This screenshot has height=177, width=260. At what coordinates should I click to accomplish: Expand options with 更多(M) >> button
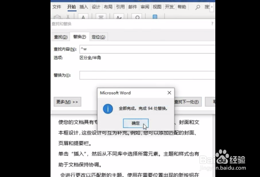click(67, 102)
